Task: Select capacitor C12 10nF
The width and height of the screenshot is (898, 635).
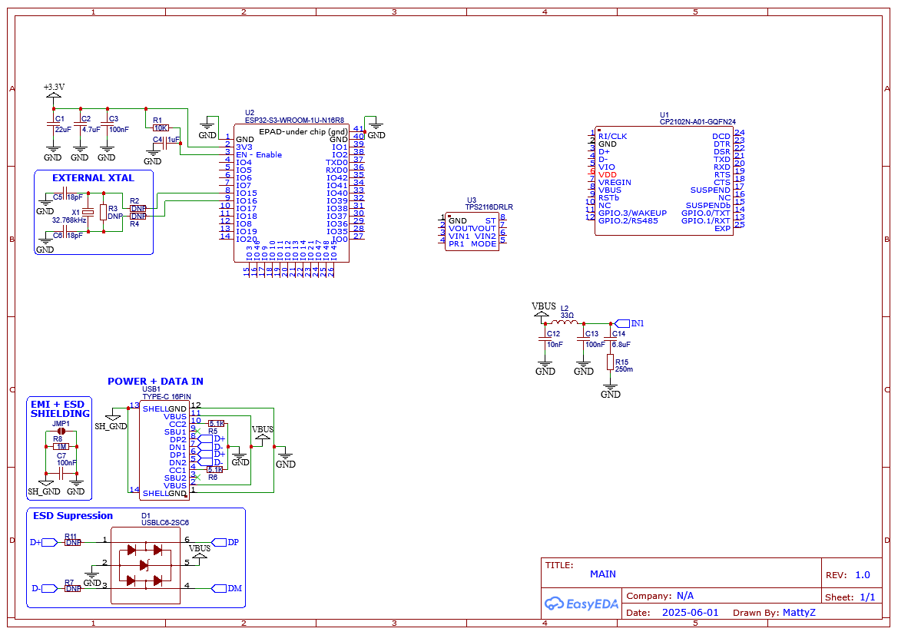Action: (545, 340)
